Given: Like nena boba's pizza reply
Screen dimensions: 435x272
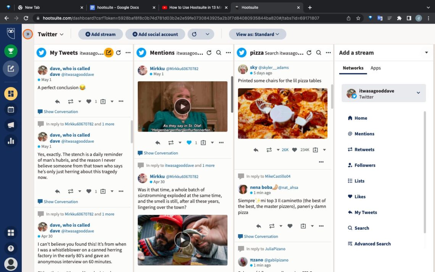Looking at the screenshot, I should [x=290, y=226].
